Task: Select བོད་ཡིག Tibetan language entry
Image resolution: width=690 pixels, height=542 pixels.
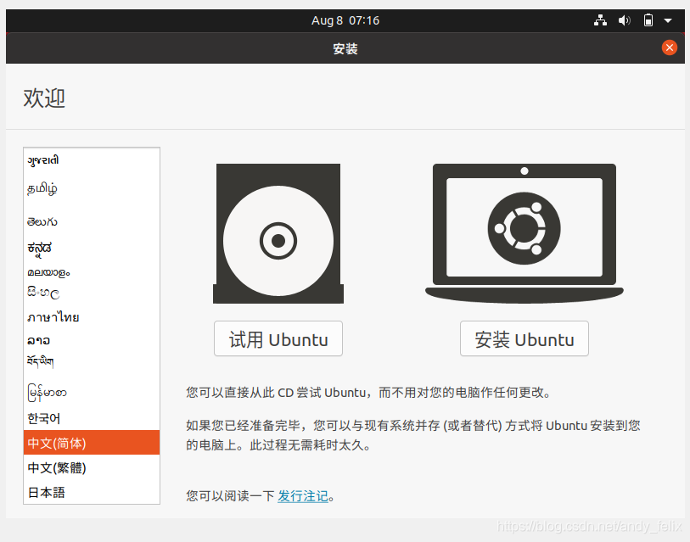Action: click(92, 361)
